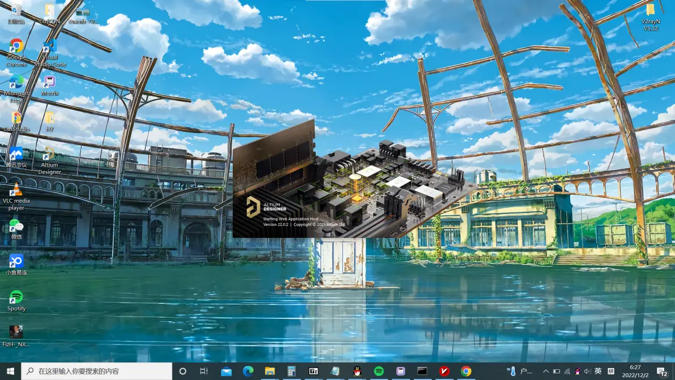Open Google Chrome from the taskbar
Viewport: 675px width, 380px height.
pyautogui.click(x=466, y=371)
